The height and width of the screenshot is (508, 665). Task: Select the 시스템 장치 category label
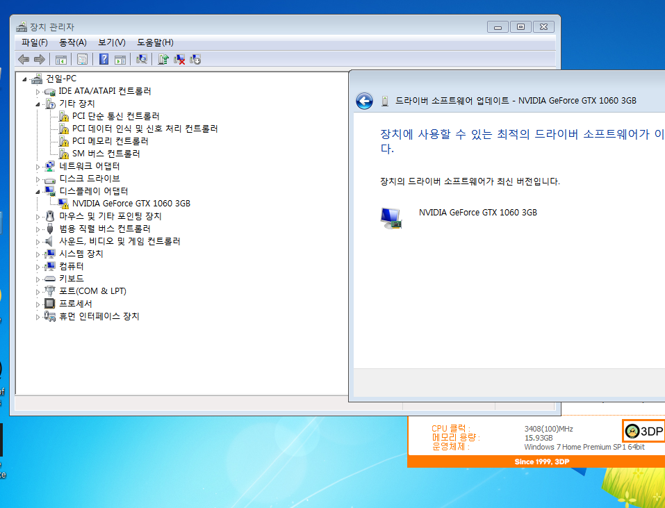[81, 254]
